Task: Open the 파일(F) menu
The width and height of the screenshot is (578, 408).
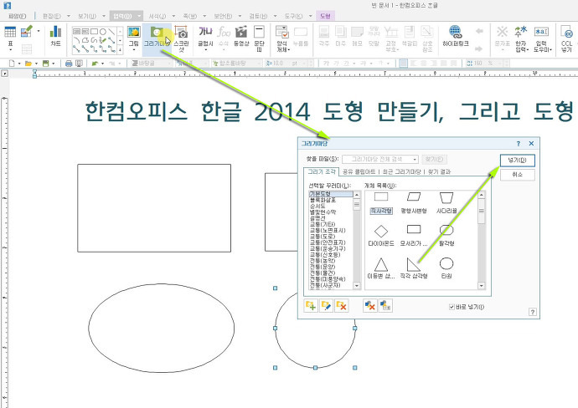Action: point(18,16)
